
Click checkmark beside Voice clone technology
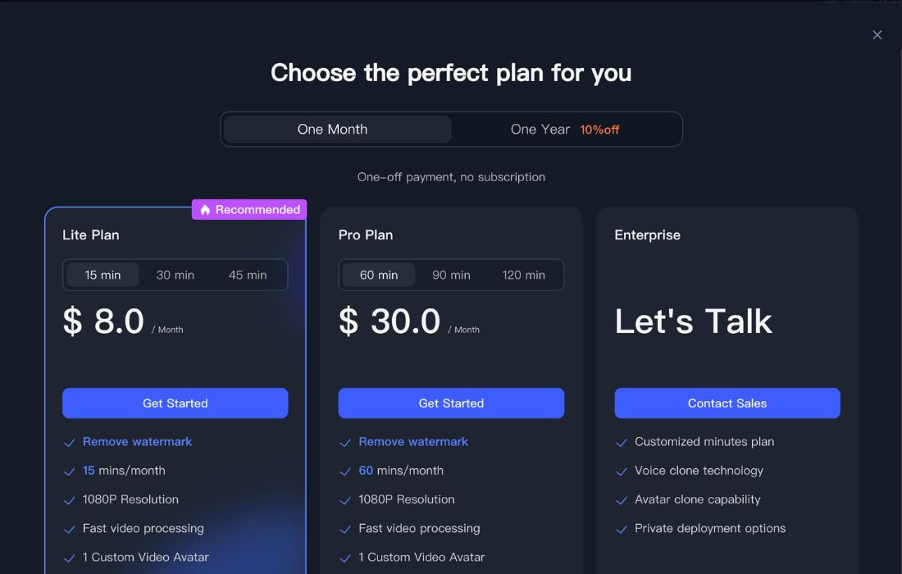pos(622,471)
